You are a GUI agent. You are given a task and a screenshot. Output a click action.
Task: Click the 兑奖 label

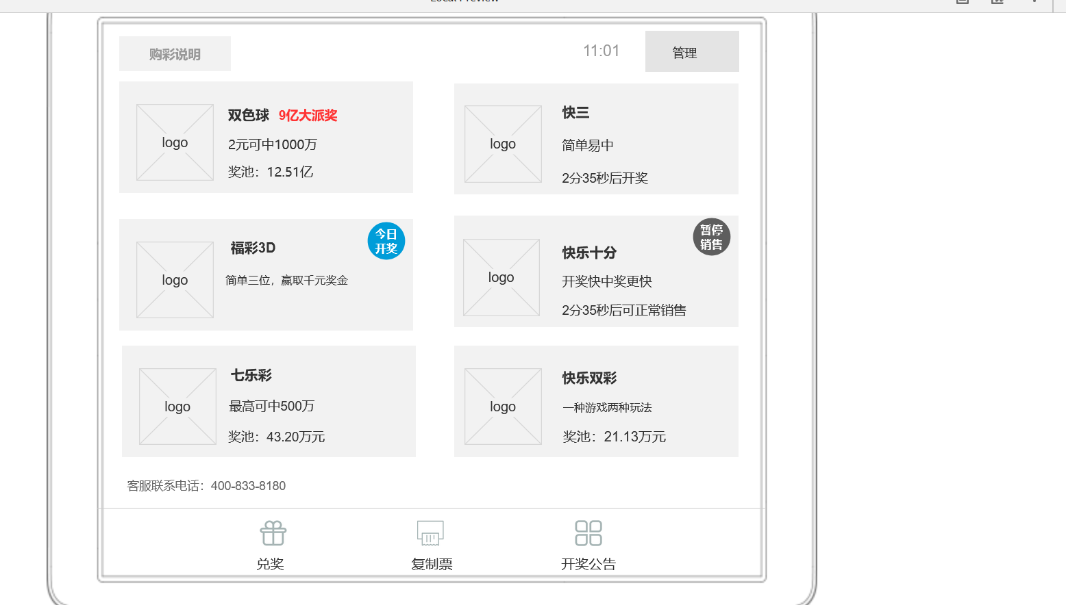pos(271,564)
